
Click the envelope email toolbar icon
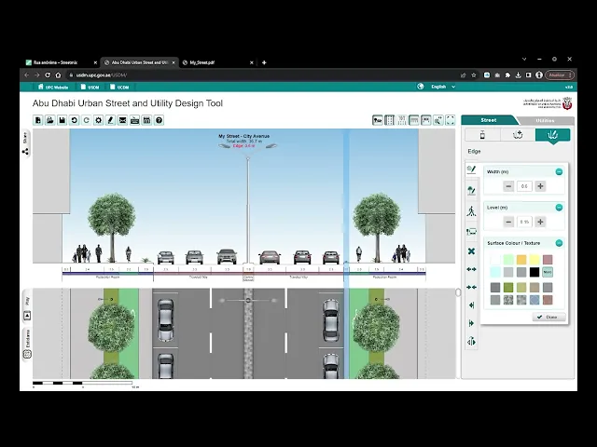tap(122, 120)
